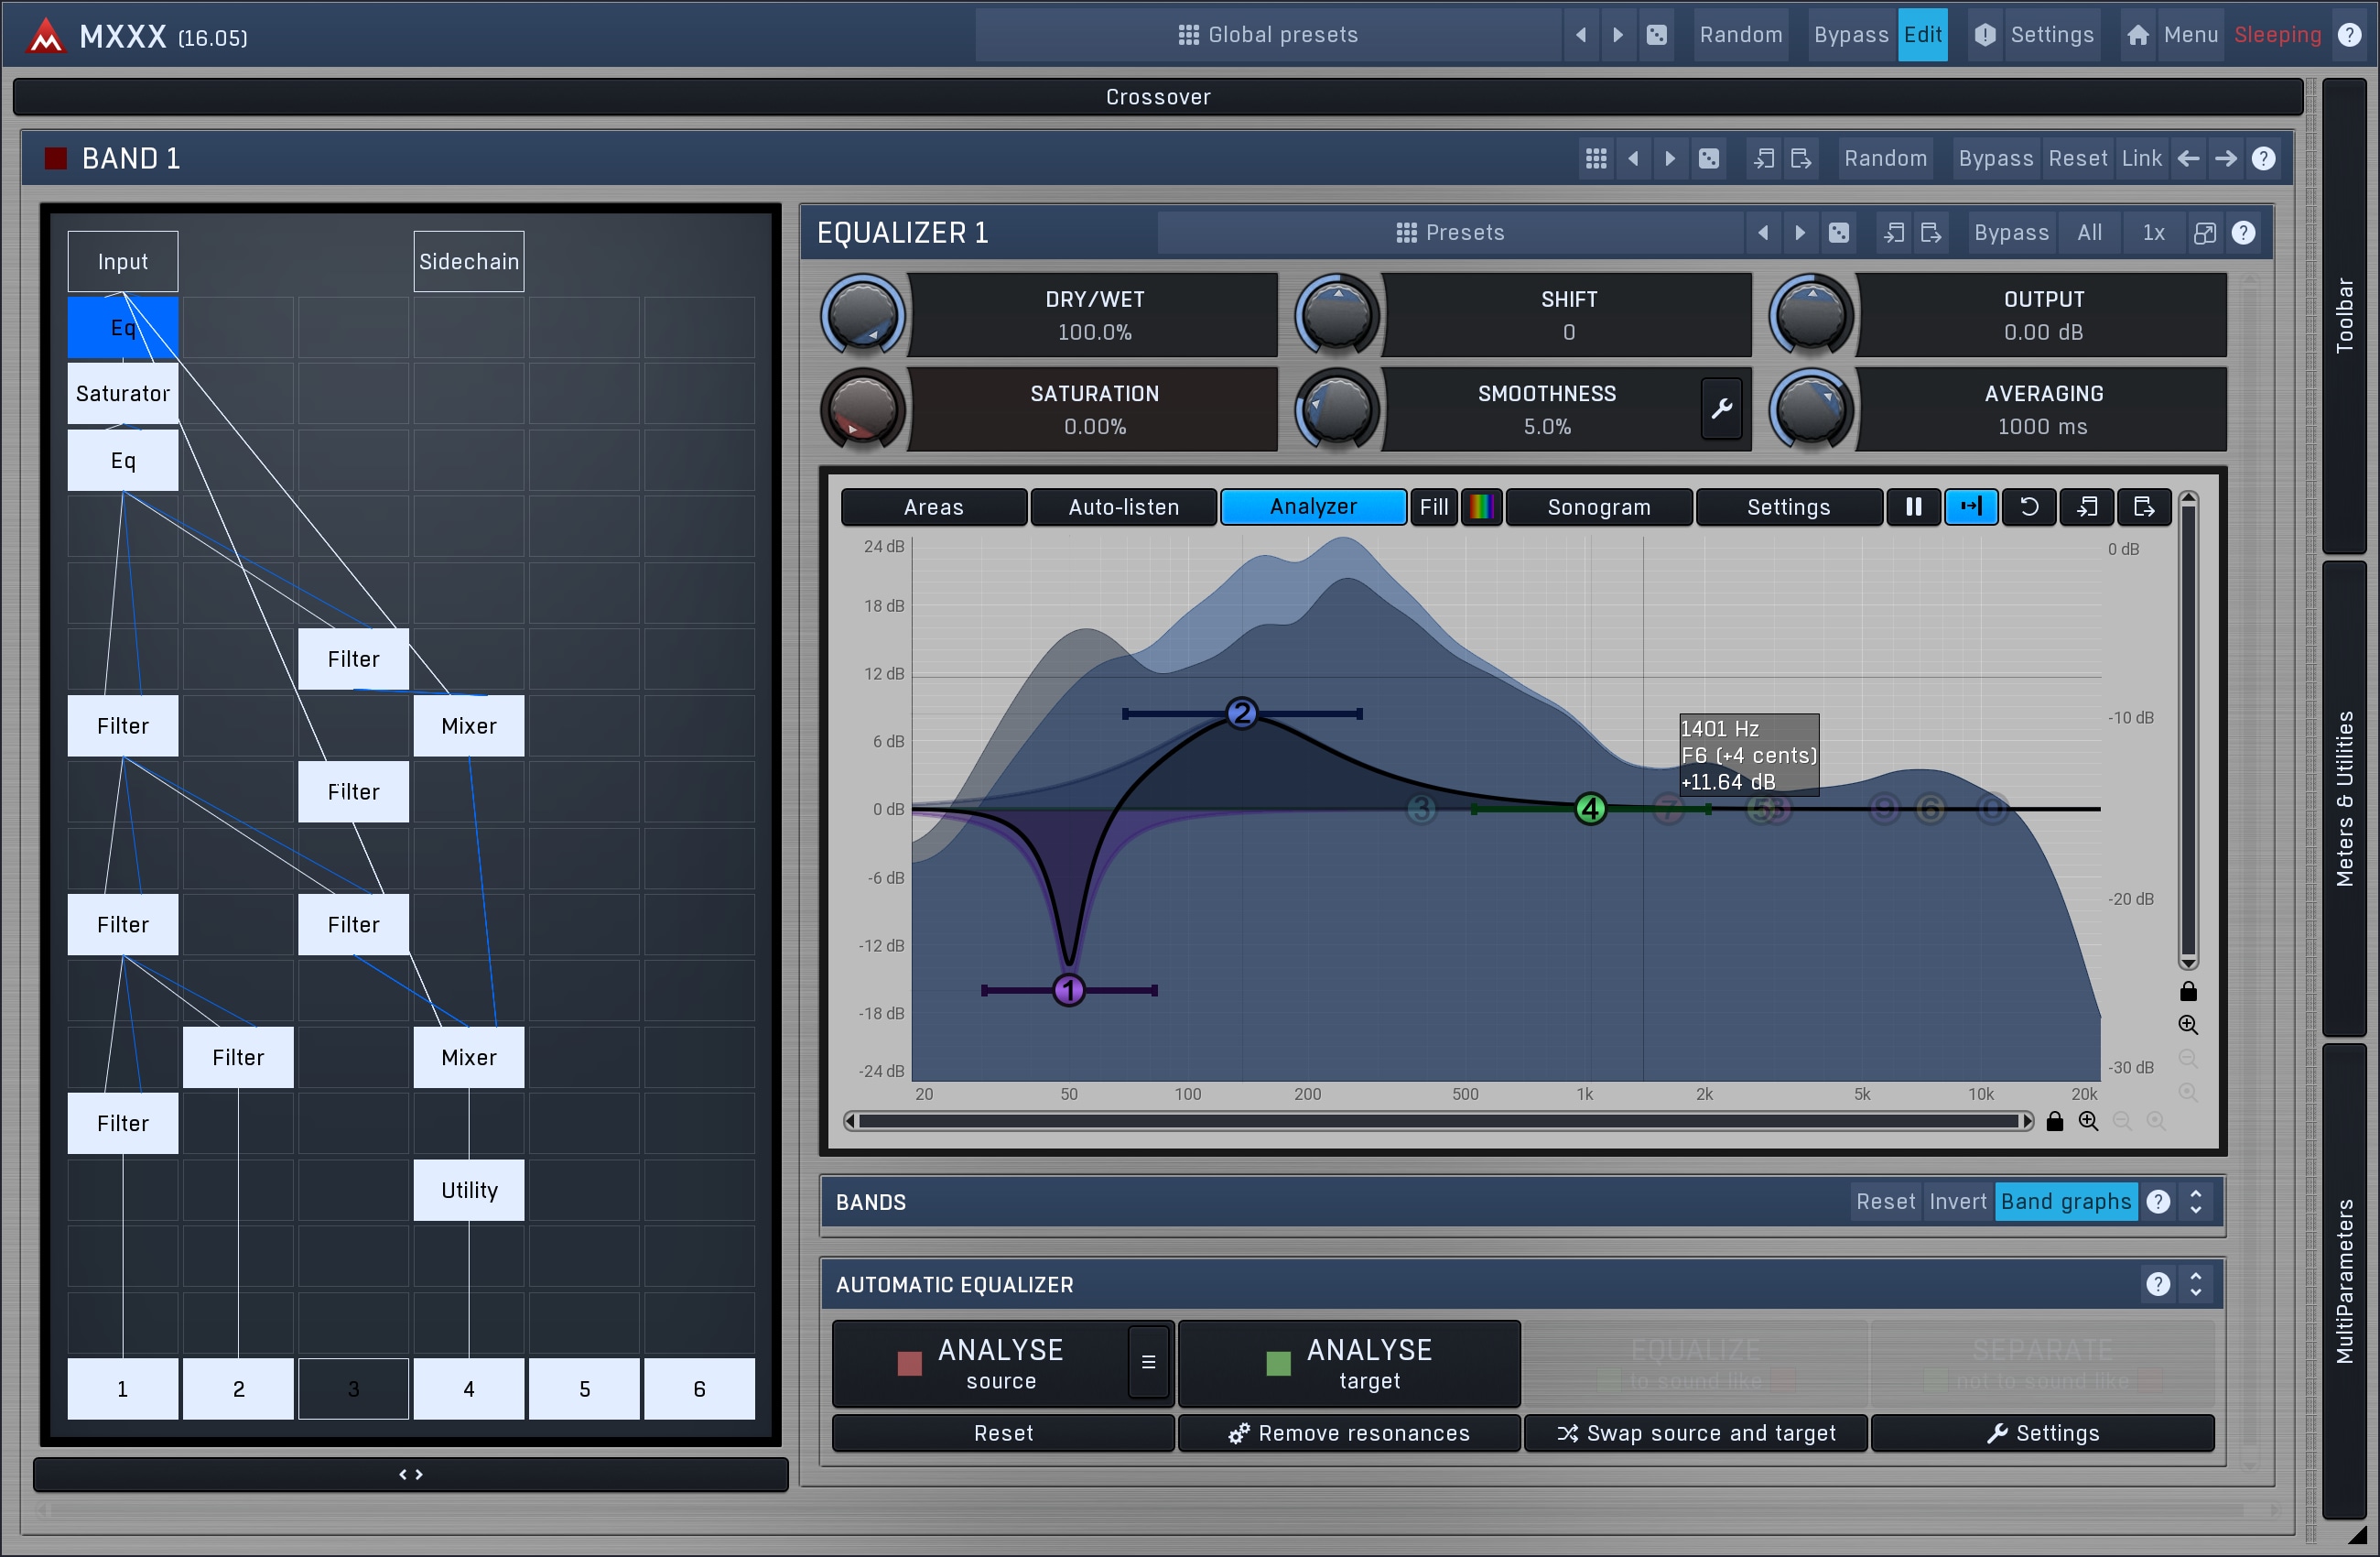Collapse the Bands section arrows
The height and width of the screenshot is (1557, 2380).
(x=2195, y=1201)
